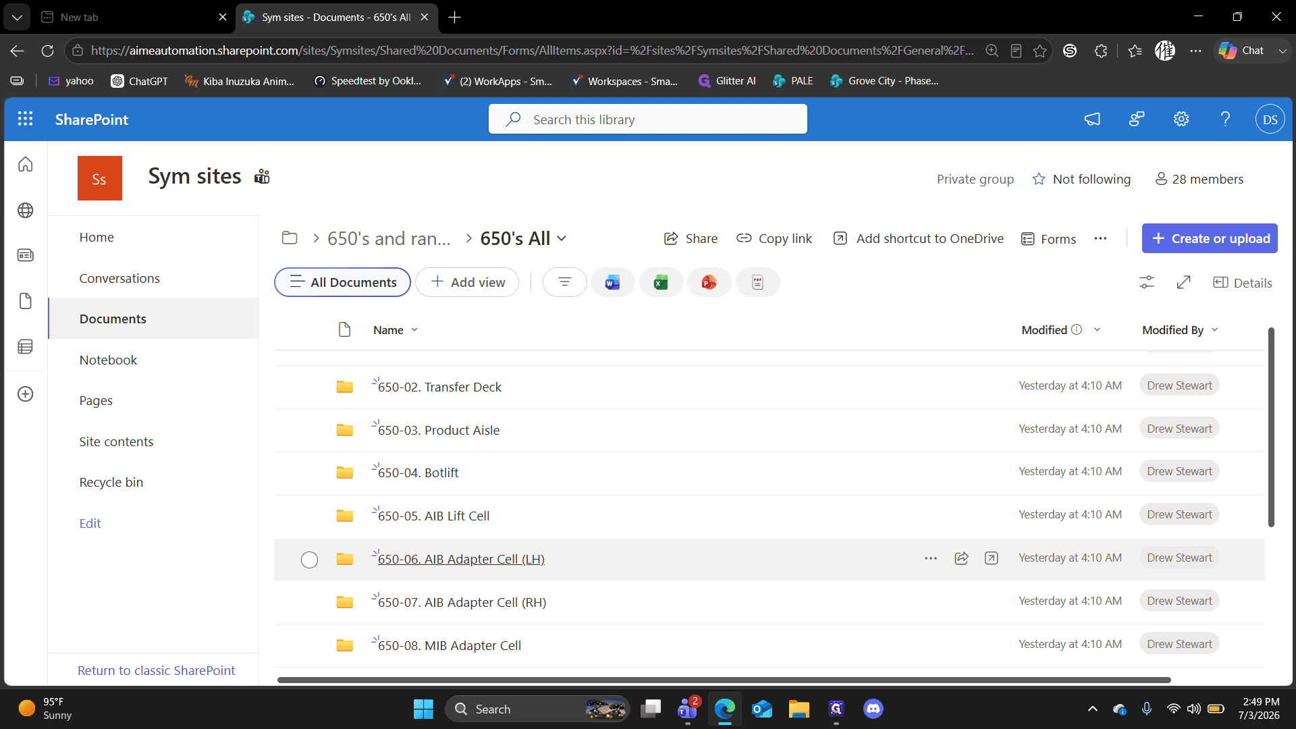
Task: Open the sites globe icon in app bar
Action: (x=26, y=211)
